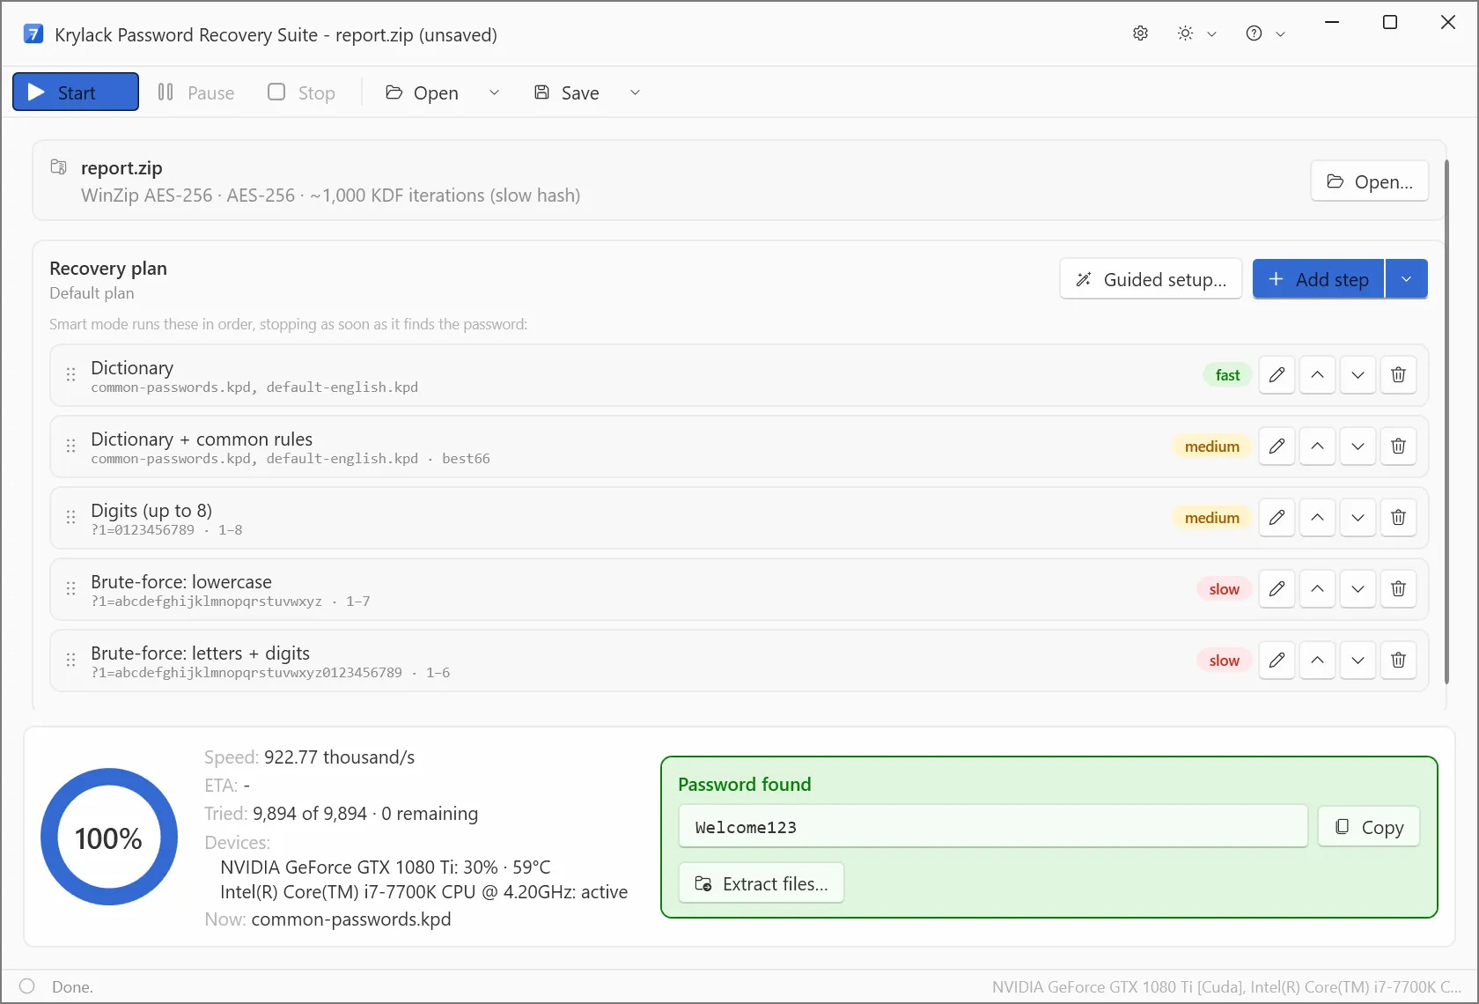Open settings via the gear icon

click(x=1140, y=33)
